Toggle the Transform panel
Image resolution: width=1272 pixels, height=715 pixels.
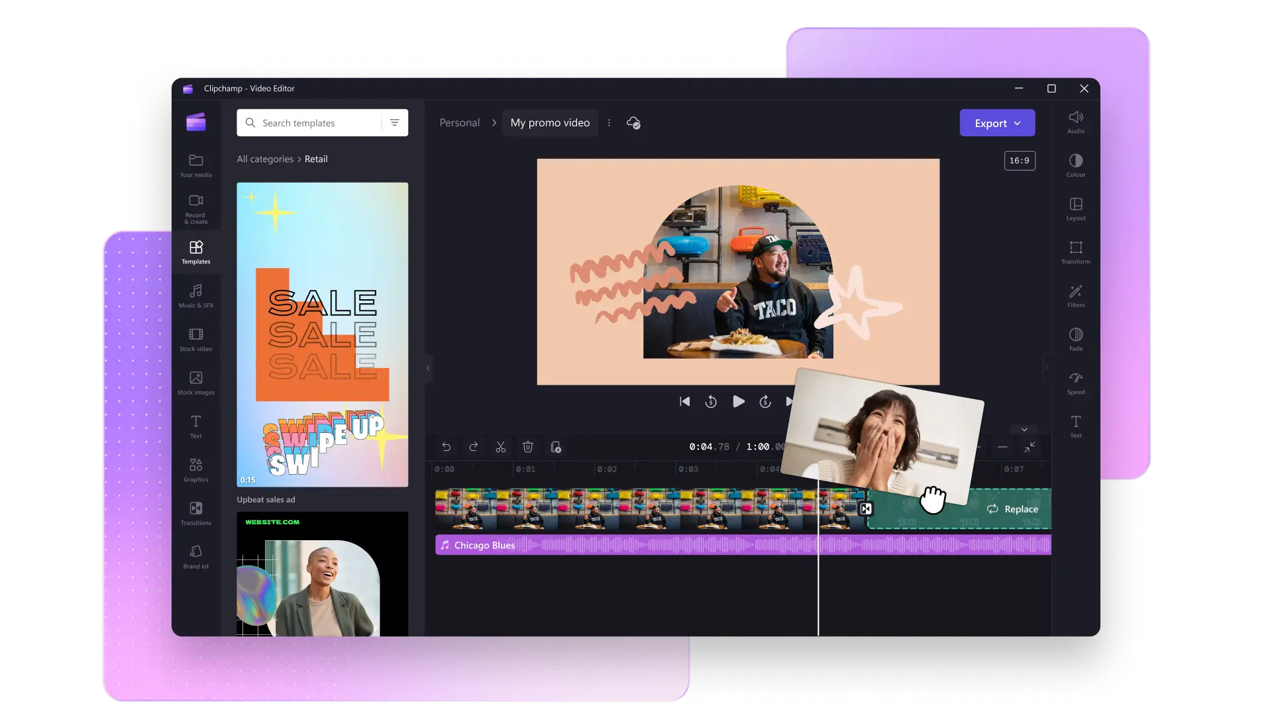tap(1075, 252)
